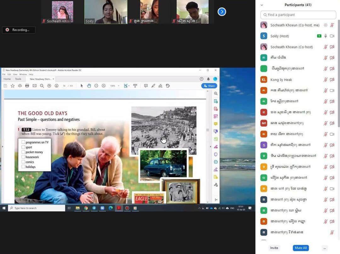Click the star bookmark icon in Acrobat toolbar
Screen dimensions: 340x254
(13, 86)
